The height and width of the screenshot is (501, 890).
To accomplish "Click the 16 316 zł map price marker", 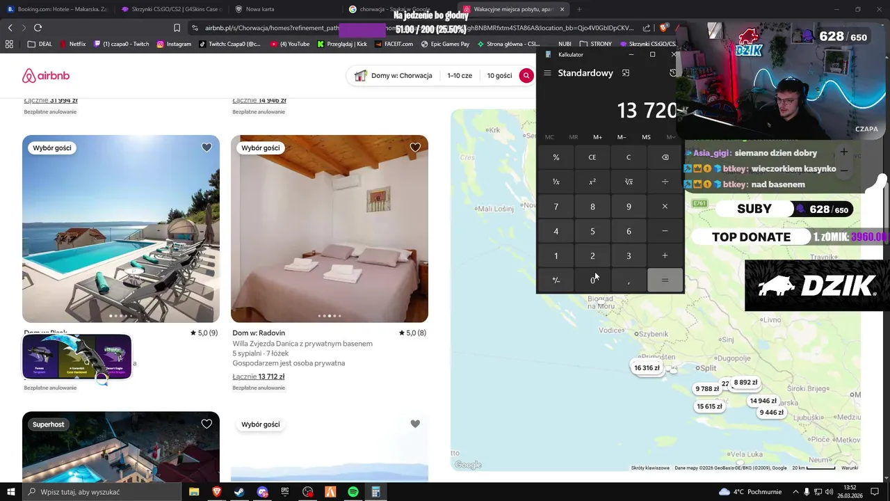I will pyautogui.click(x=647, y=367).
